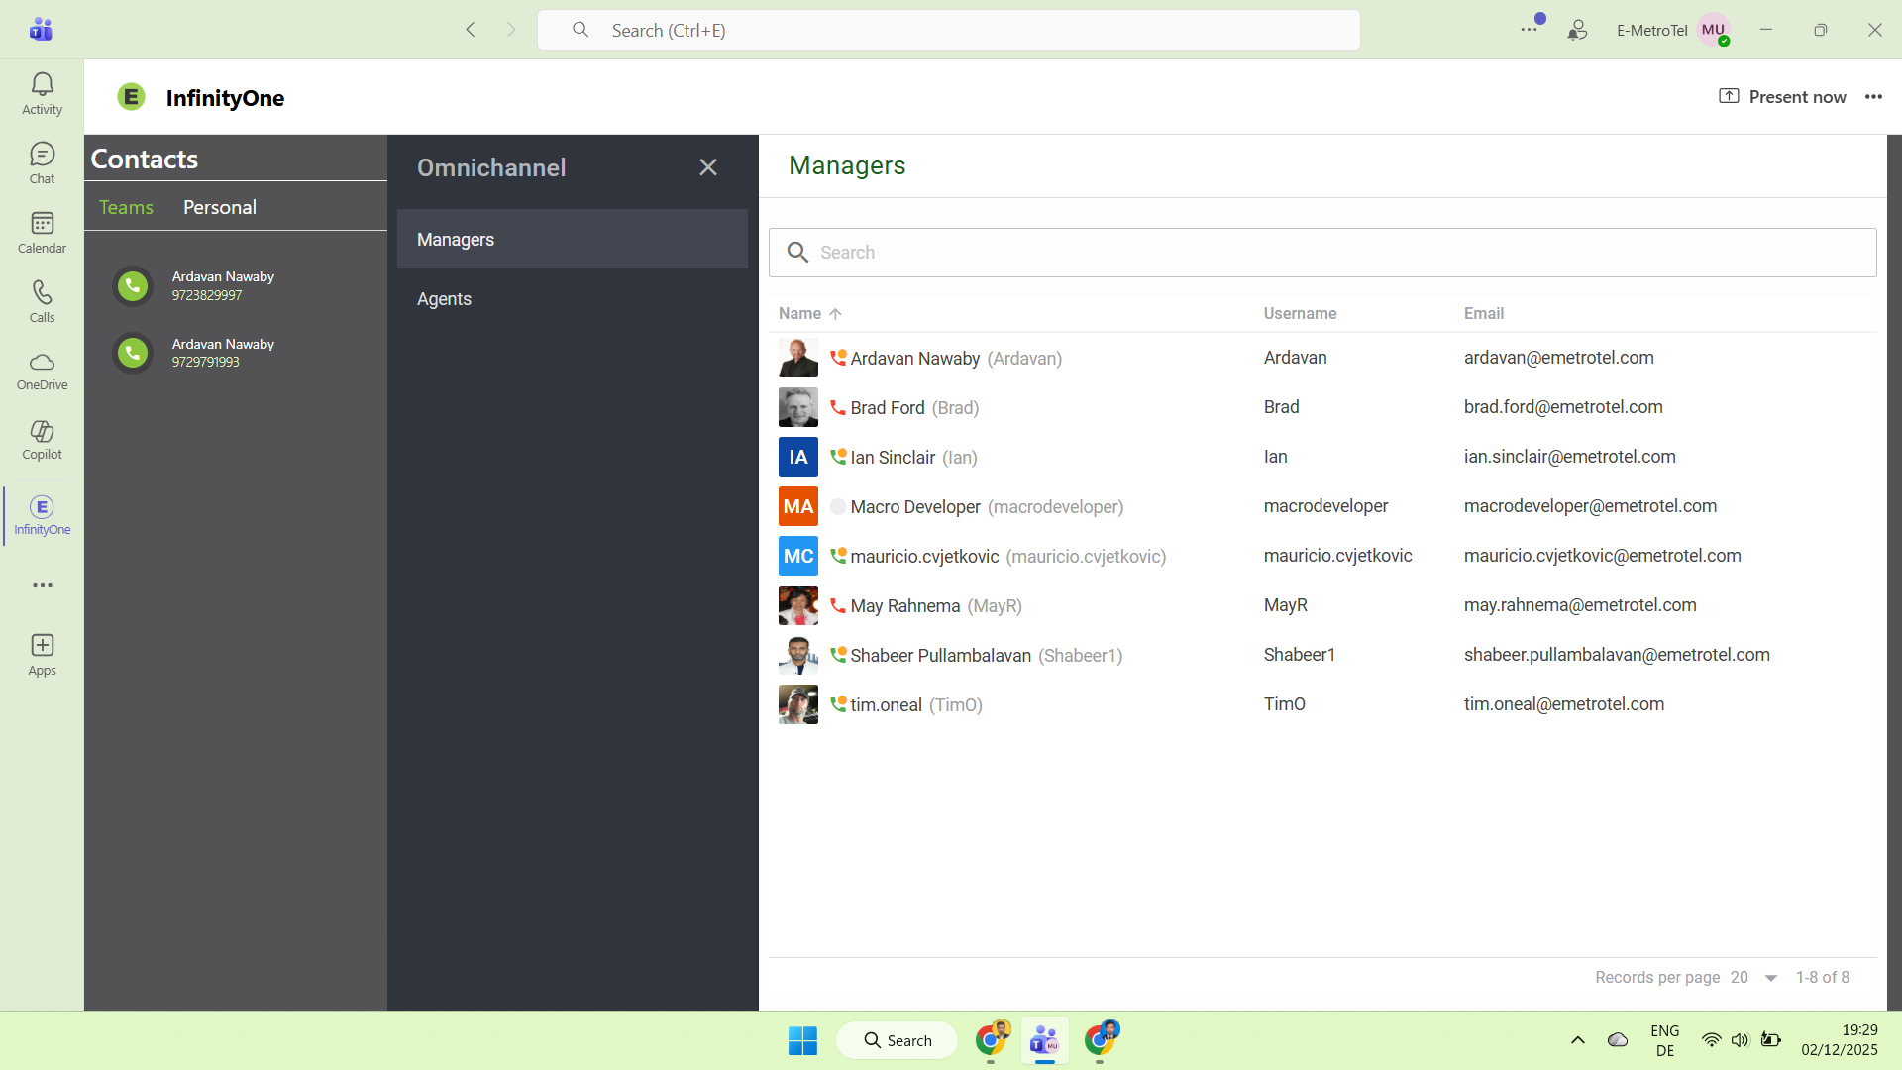Screen dimensions: 1902x1070
Task: Open the Windows Start menu
Action: [802, 1040]
